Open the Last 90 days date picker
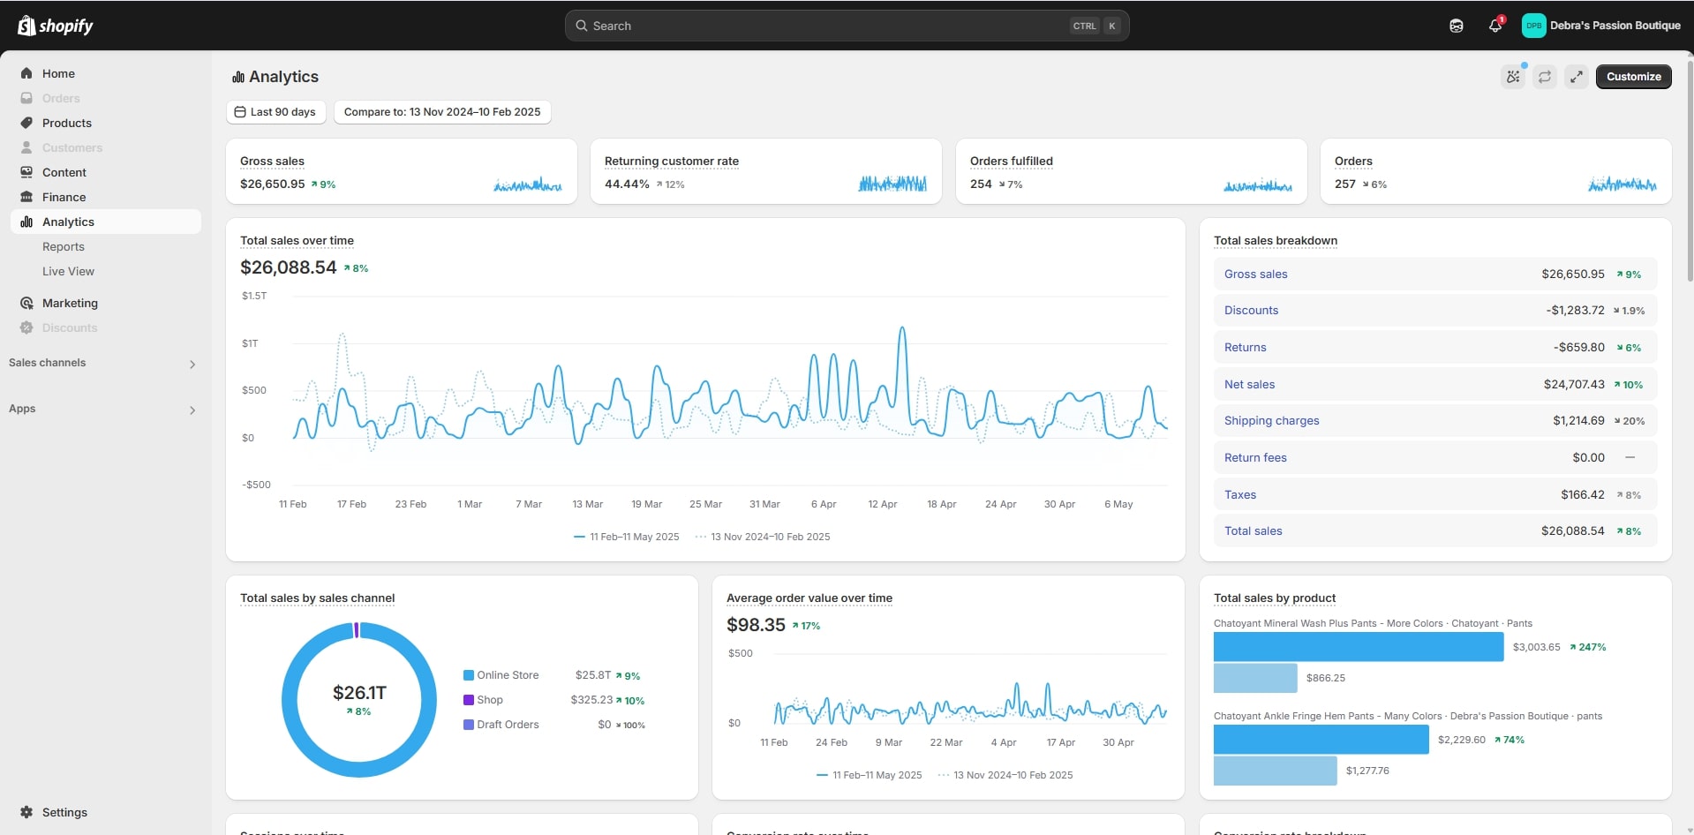 (275, 112)
